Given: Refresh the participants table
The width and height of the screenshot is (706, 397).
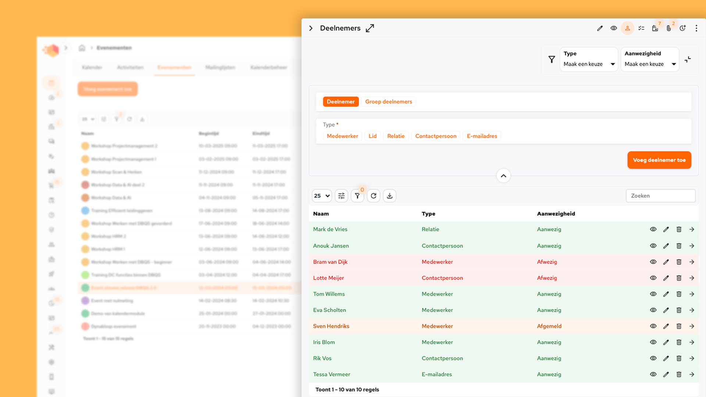Looking at the screenshot, I should pos(374,196).
